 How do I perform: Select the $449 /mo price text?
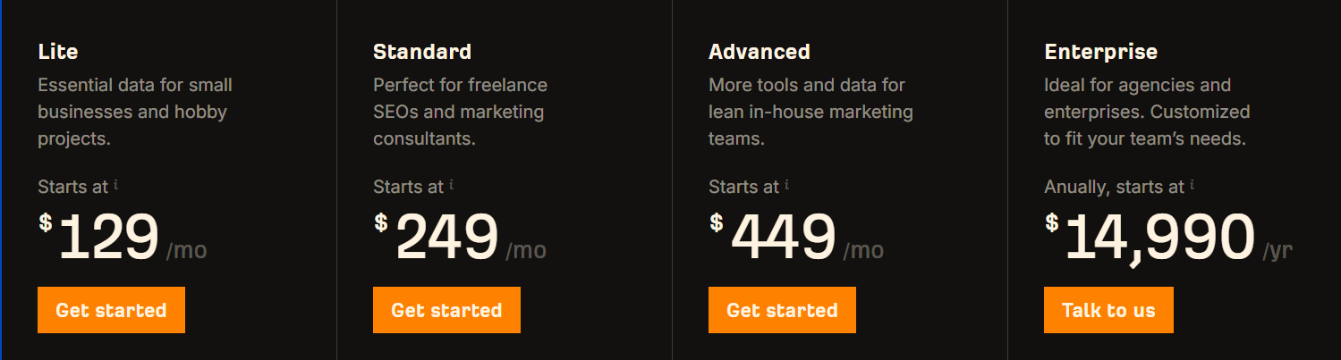click(x=796, y=238)
